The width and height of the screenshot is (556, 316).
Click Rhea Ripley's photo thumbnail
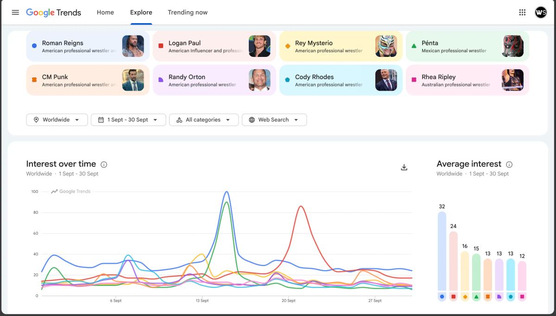(x=512, y=80)
